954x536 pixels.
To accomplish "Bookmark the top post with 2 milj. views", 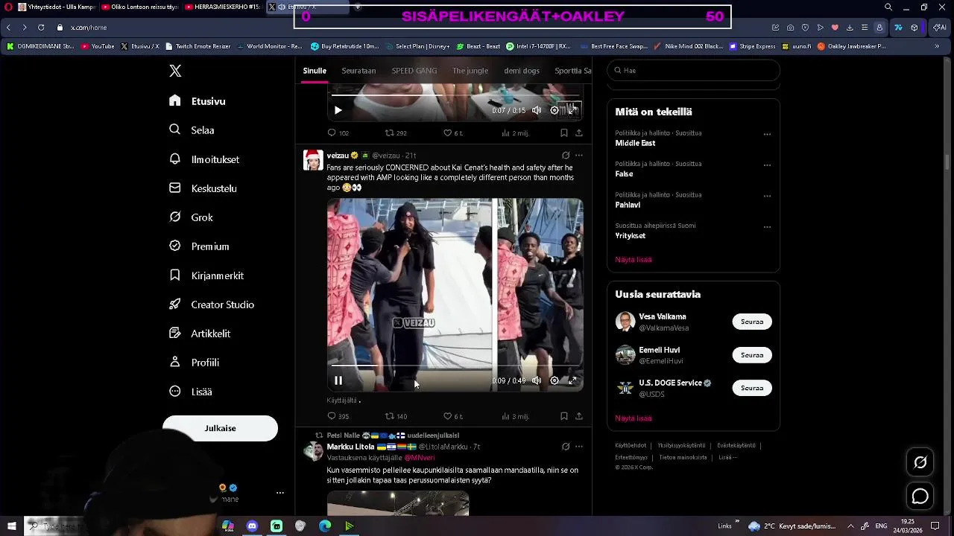I will click(x=564, y=133).
